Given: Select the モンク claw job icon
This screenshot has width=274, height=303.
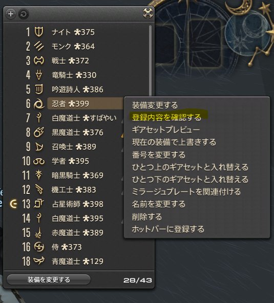Looking at the screenshot, I should 39,46.
